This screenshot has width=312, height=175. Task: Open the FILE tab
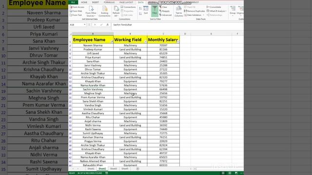click(73, 2)
